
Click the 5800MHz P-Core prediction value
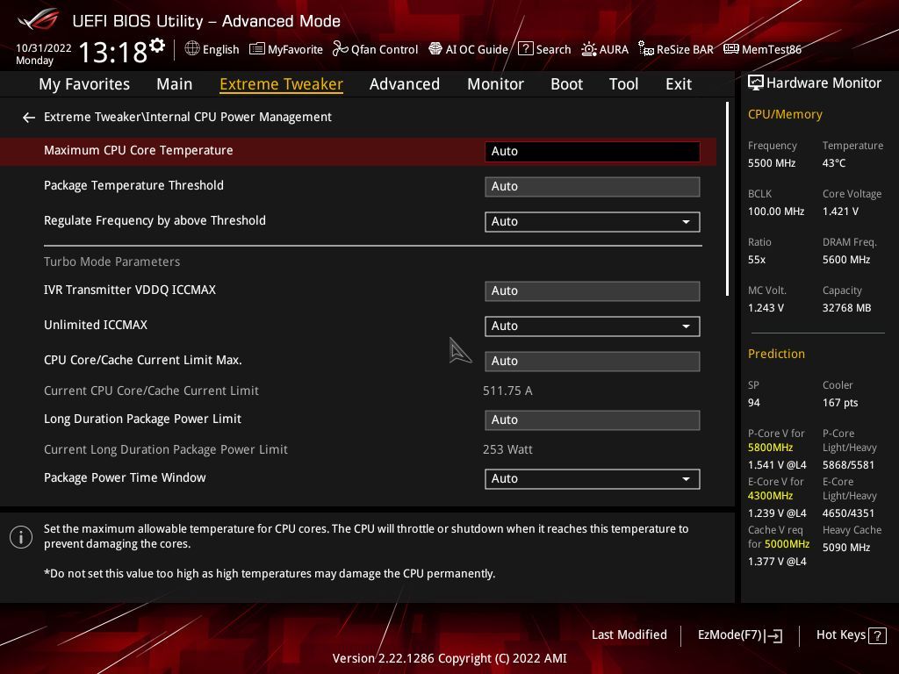point(770,448)
